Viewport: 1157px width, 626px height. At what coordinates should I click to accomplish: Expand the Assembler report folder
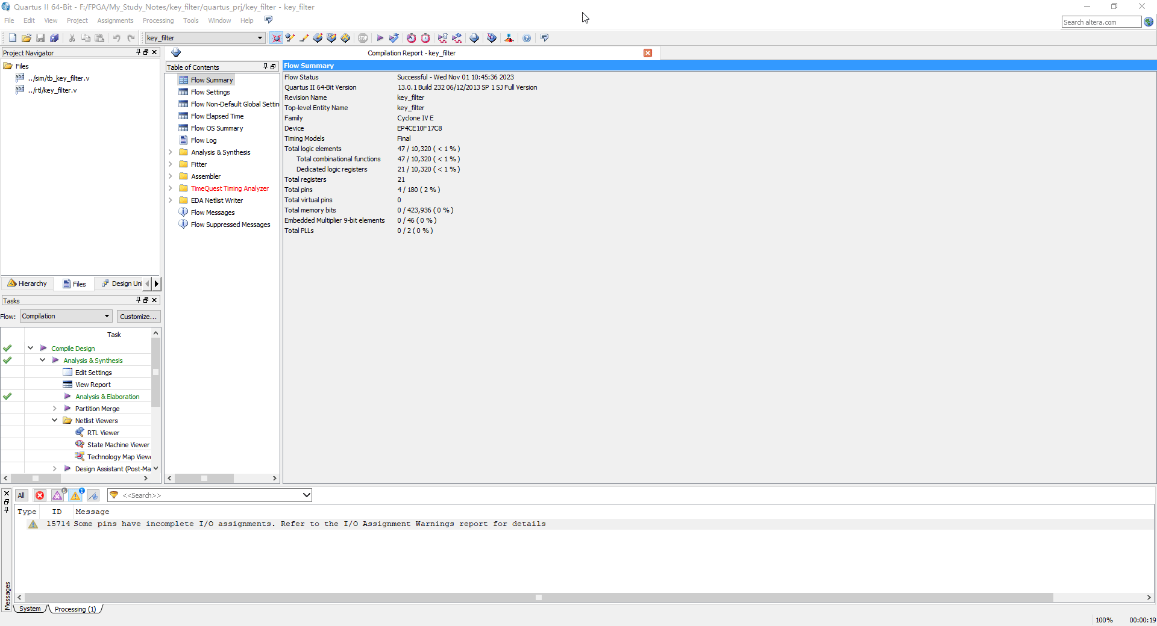click(171, 176)
